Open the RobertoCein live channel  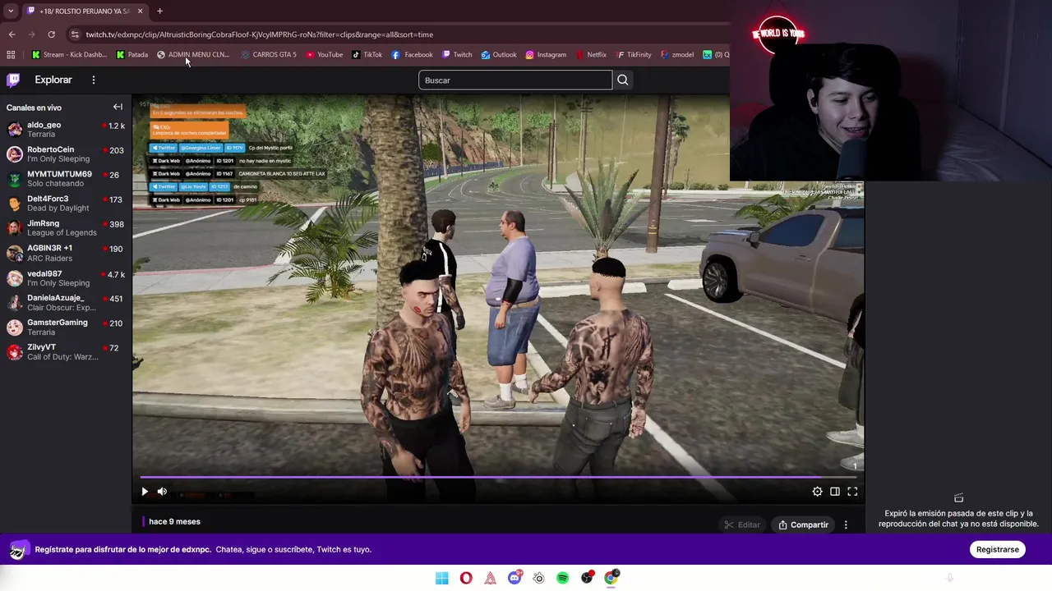tap(66, 154)
